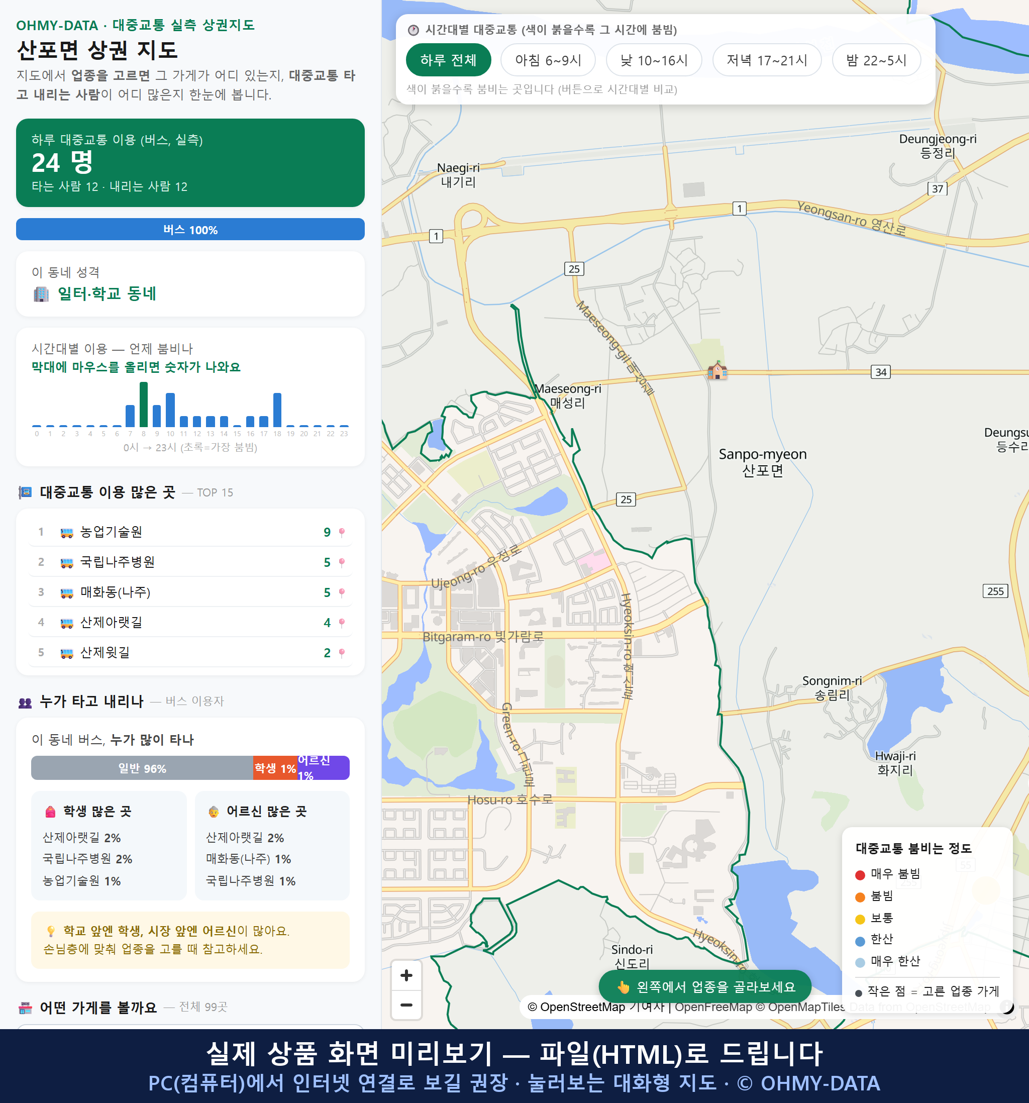Click the blue 한산 legend dot
1029x1103 pixels.
tap(860, 941)
